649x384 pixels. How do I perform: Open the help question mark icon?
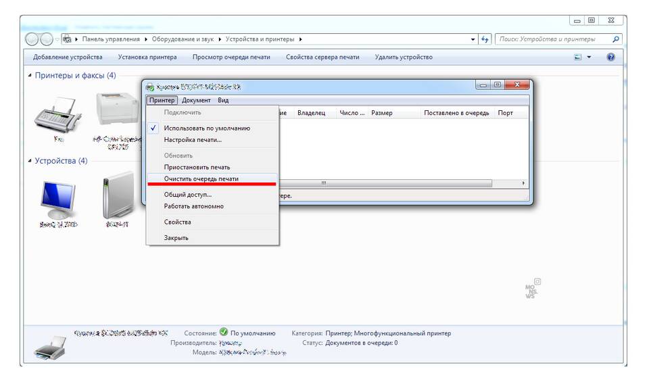[x=610, y=57]
